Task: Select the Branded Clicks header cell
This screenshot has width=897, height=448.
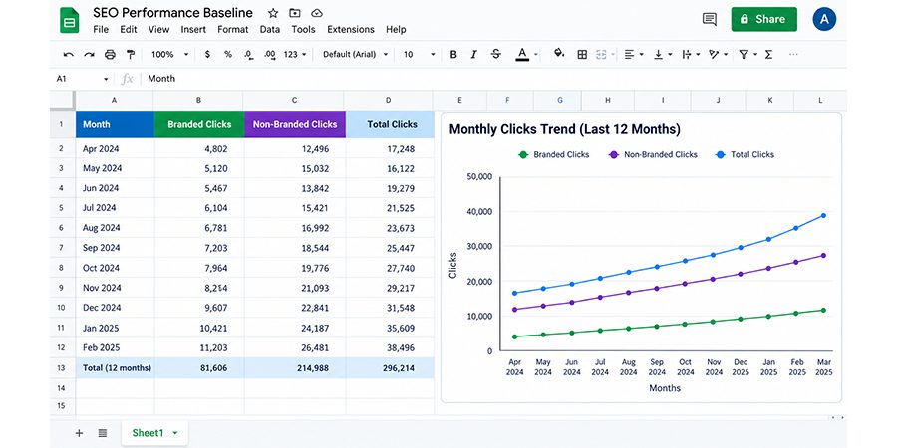Action: (199, 124)
